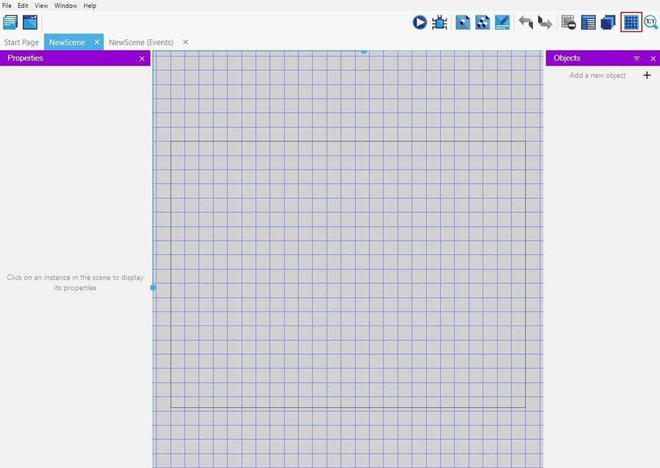Open the Edit menu
The width and height of the screenshot is (660, 468).
point(23,5)
